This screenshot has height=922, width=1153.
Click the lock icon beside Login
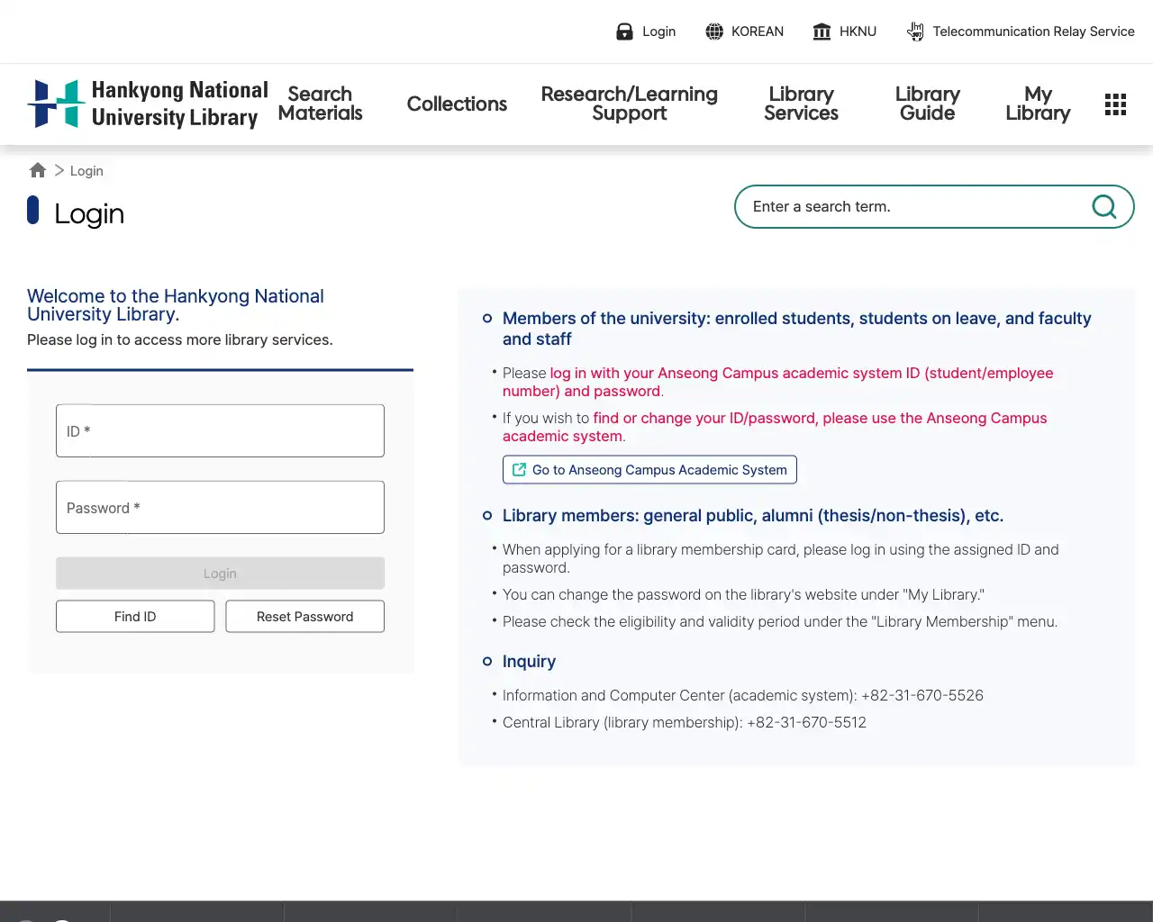pyautogui.click(x=624, y=32)
